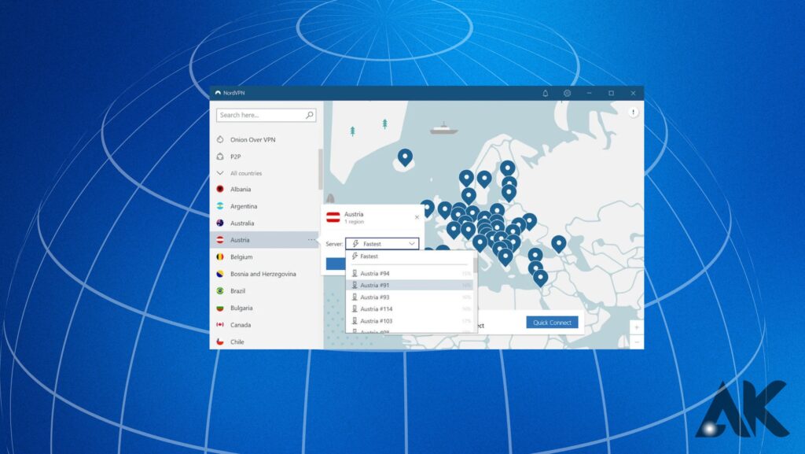The image size is (805, 454).
Task: Choose 'Fastest' in the server list
Action: [x=409, y=257]
